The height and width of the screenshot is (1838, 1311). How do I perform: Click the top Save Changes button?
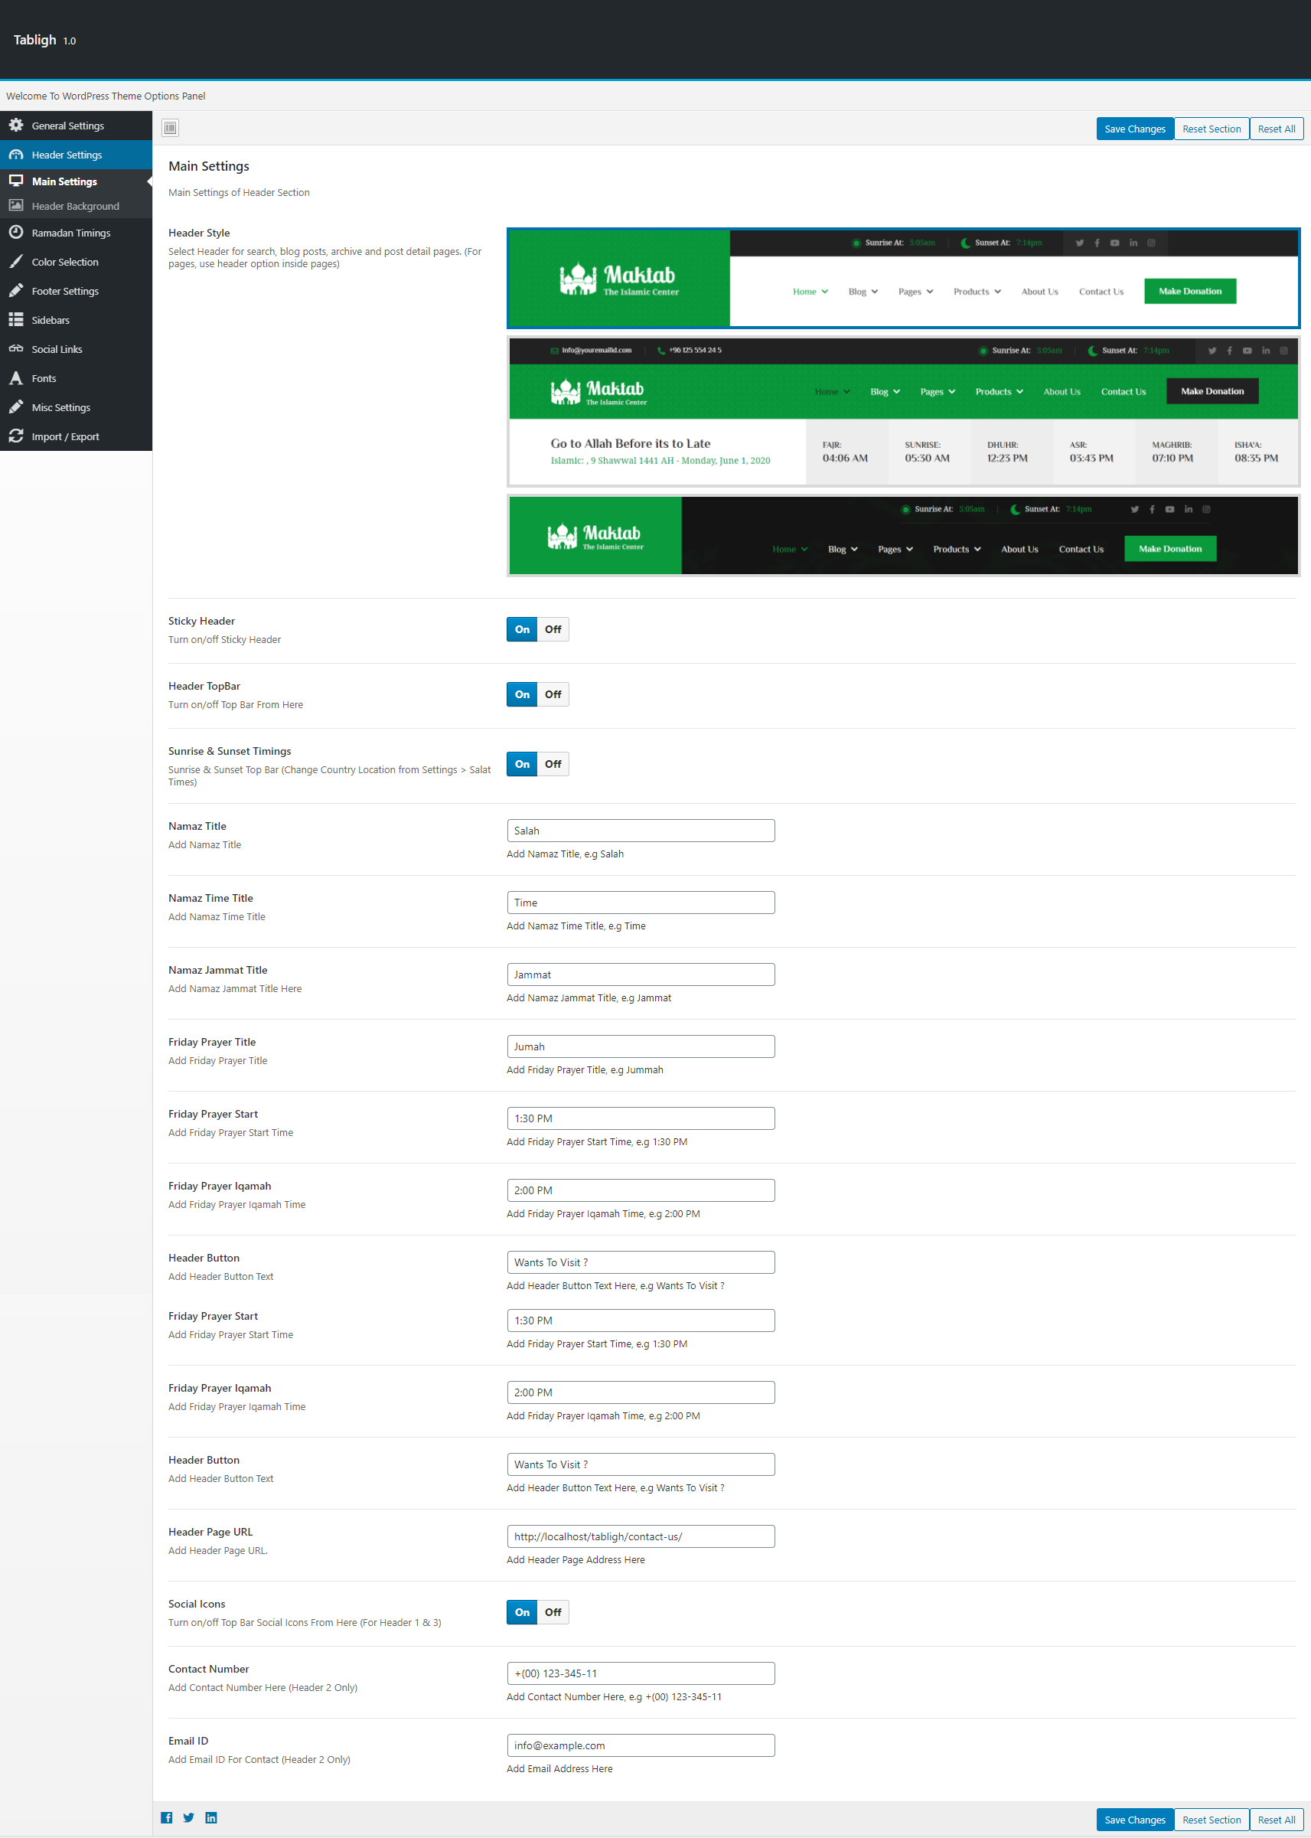pyautogui.click(x=1134, y=129)
